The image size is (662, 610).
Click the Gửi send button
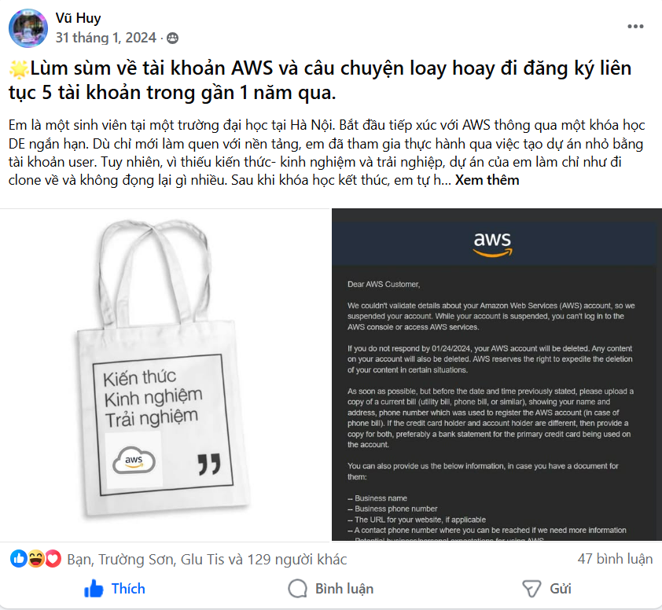tap(546, 589)
